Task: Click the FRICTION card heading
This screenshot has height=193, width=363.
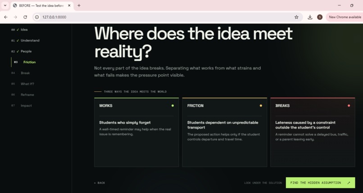Action: point(195,106)
